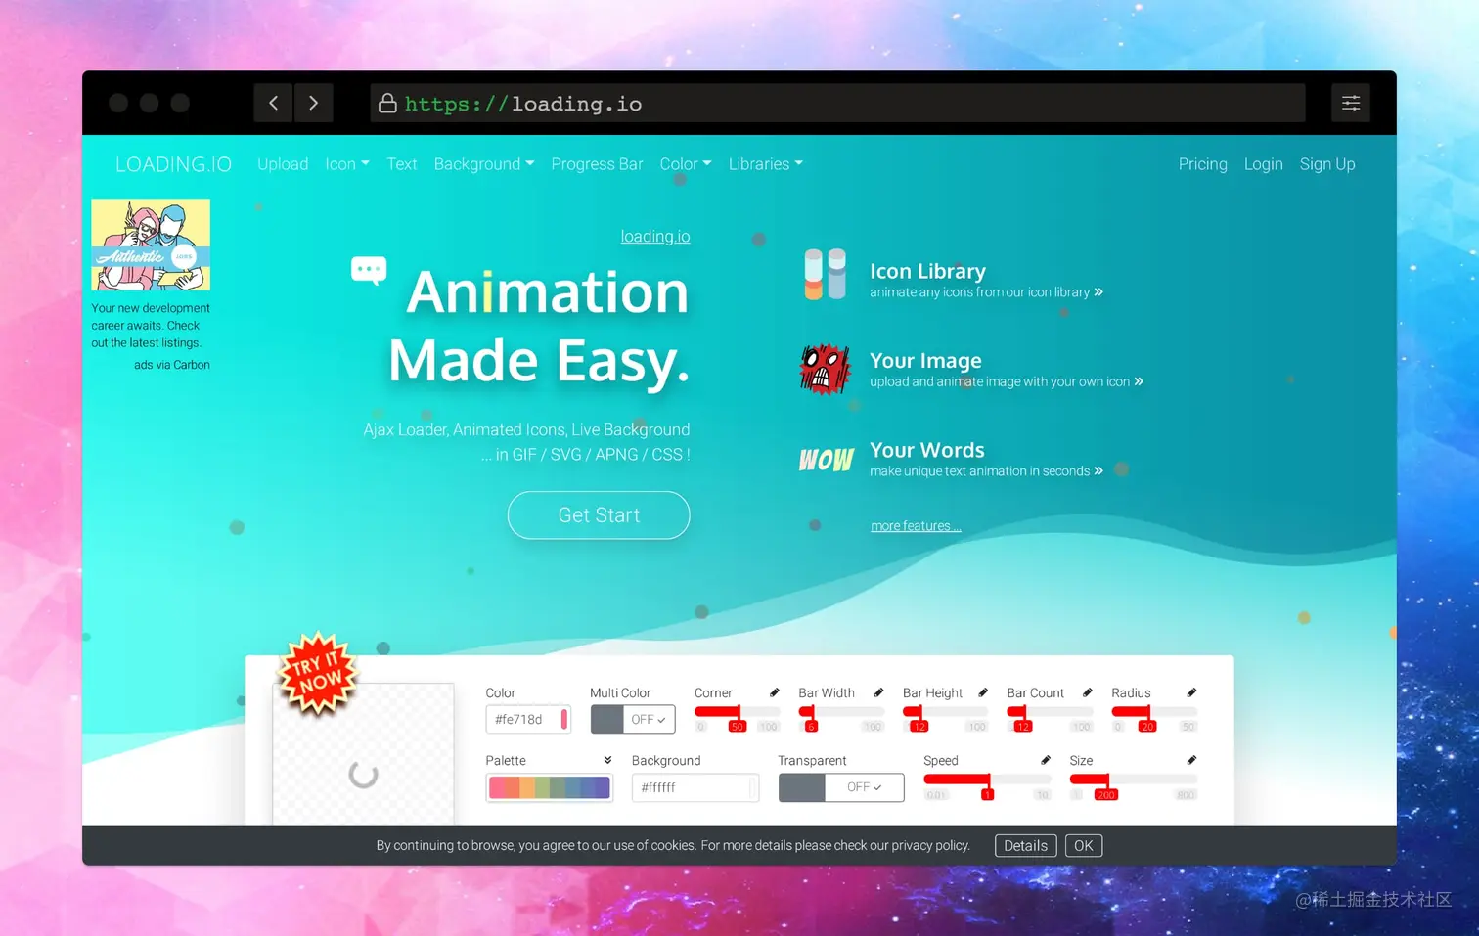
Task: Open the Background dropdown in navbar
Action: (484, 164)
